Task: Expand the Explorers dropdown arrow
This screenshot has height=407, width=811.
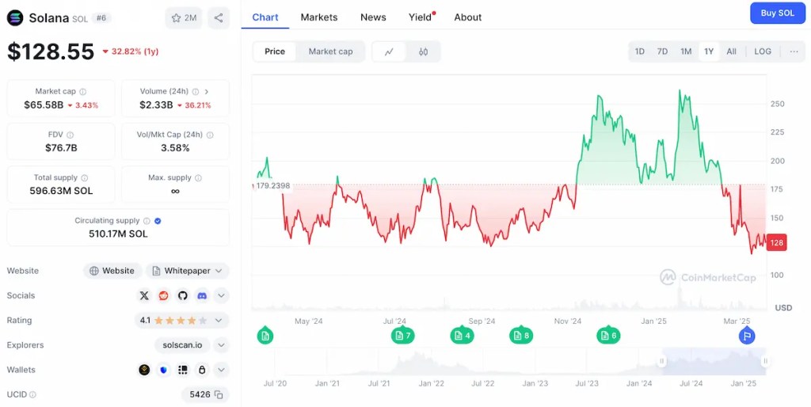Action: tap(222, 345)
